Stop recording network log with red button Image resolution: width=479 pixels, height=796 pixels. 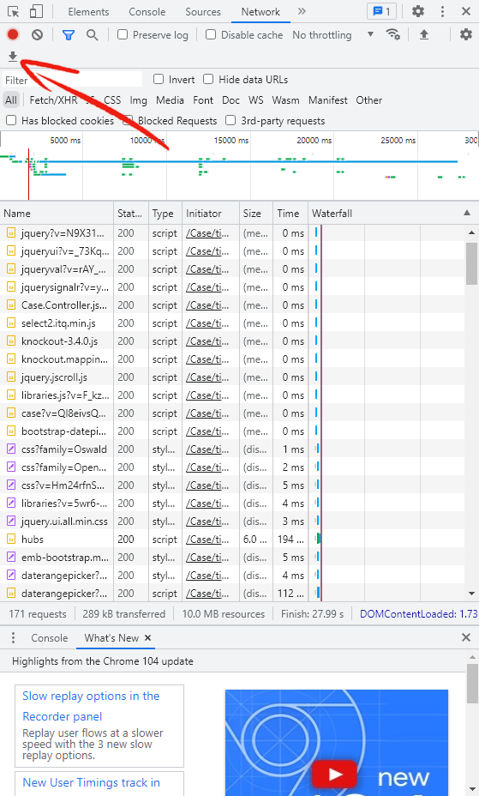click(13, 34)
